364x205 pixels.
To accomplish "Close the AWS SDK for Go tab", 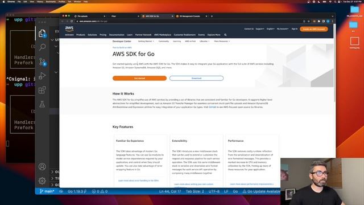I will pos(172,17).
